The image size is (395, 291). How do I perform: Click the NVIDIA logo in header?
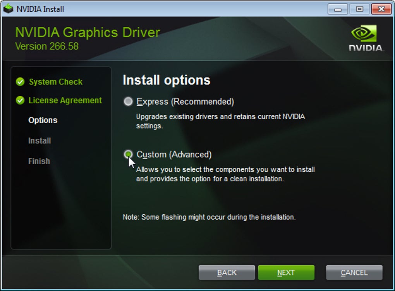click(366, 38)
